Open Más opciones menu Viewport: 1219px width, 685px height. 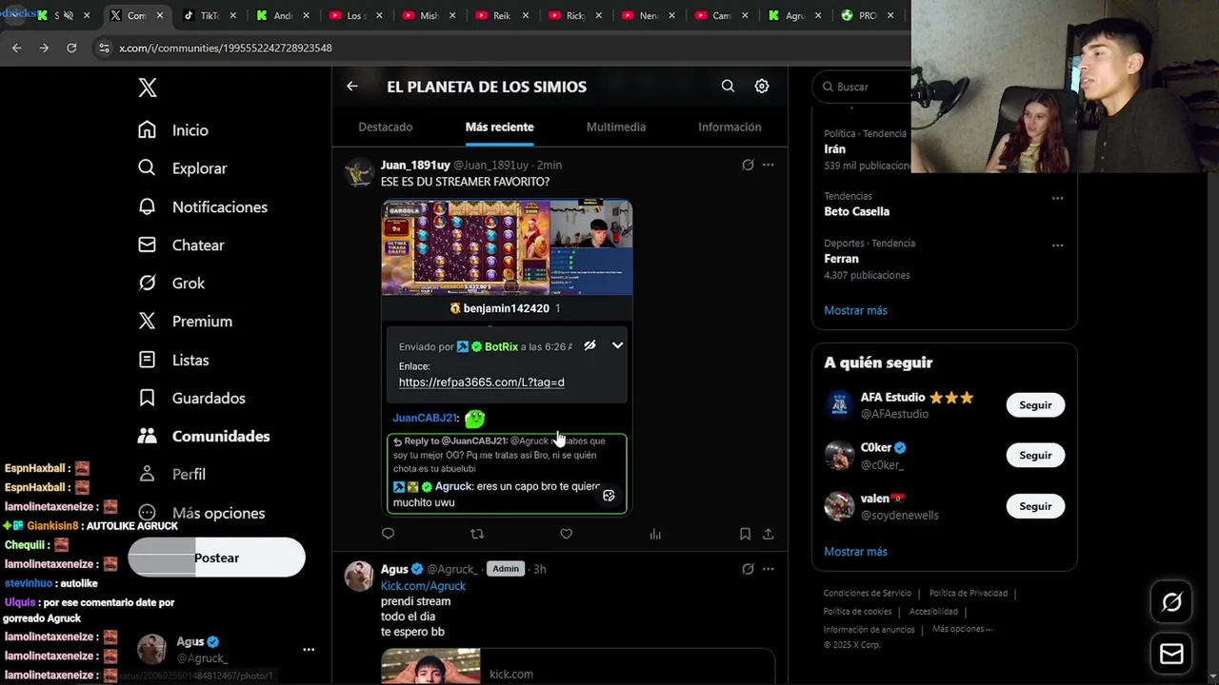201,513
